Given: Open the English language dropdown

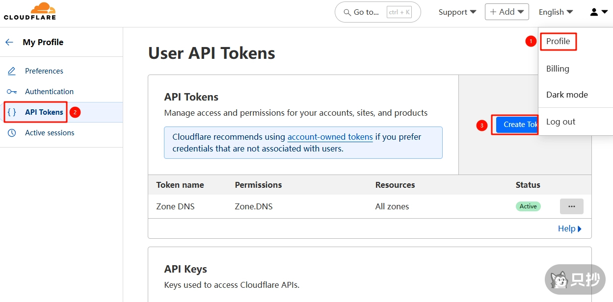Looking at the screenshot, I should point(555,12).
